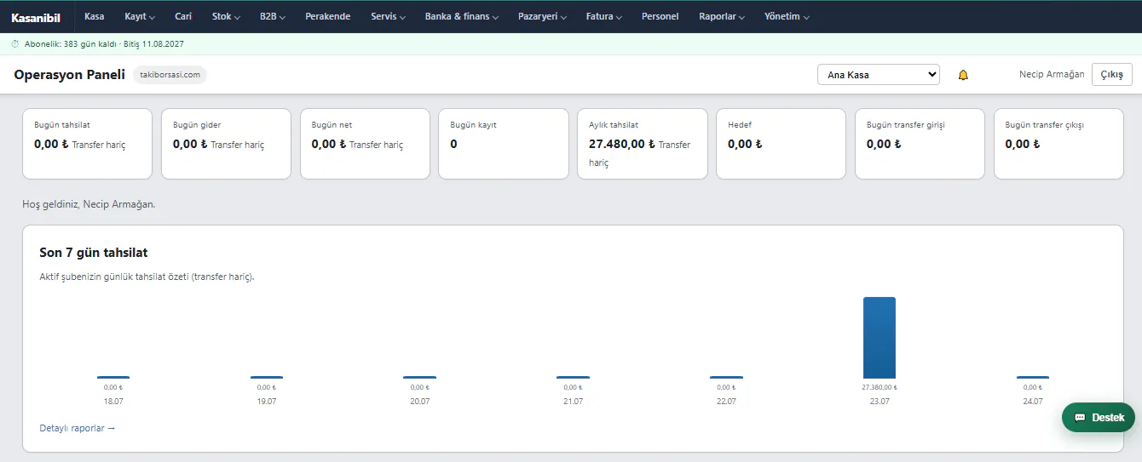Click the Bugün transfer girişi card
1142x462 pixels.
pos(920,144)
